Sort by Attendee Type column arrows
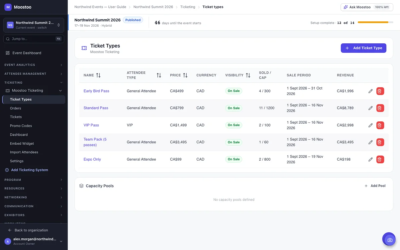400x250 pixels. click(x=159, y=75)
